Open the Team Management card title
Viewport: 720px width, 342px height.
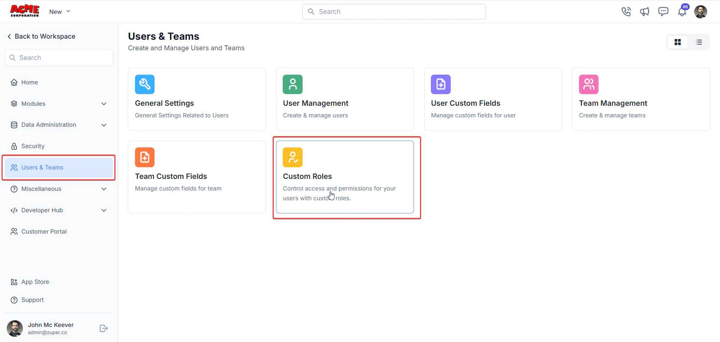tap(613, 103)
